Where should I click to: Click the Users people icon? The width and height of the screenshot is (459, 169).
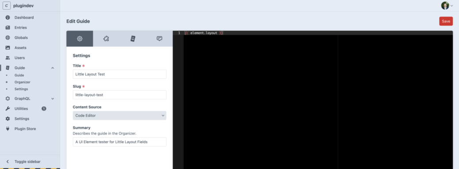pos(8,58)
